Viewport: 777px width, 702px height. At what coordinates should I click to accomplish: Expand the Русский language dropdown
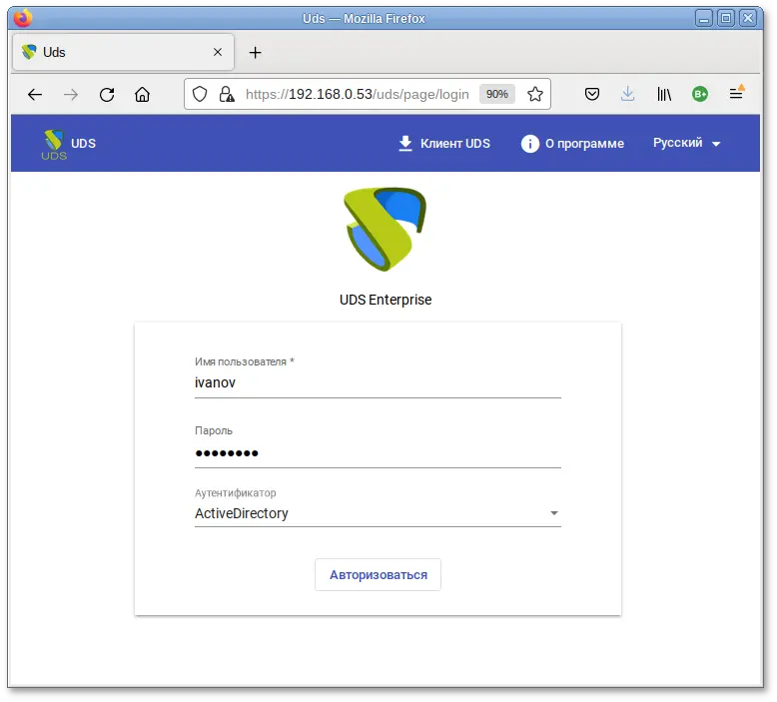[686, 143]
